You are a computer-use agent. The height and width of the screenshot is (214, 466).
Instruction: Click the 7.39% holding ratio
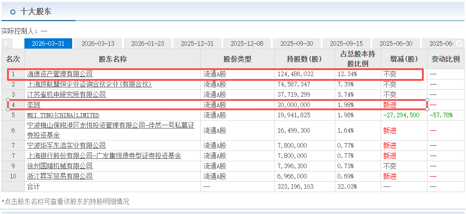pos(346,85)
